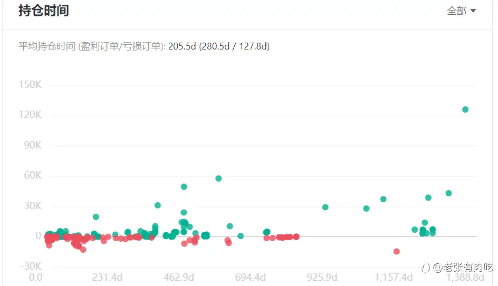Click the 231.4d x-axis label
This screenshot has height=286, width=498.
[107, 278]
